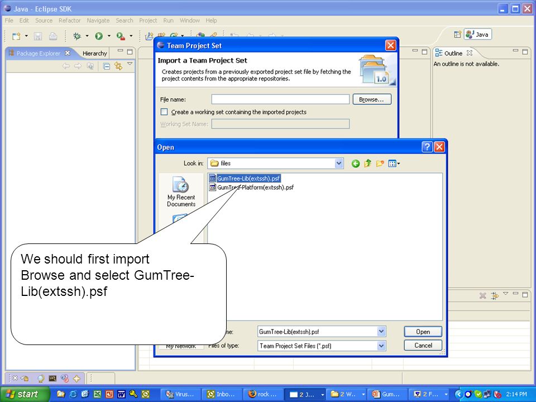Maximize the Package Explorer panel
Viewport: 536px width, 402px height.
coord(130,51)
